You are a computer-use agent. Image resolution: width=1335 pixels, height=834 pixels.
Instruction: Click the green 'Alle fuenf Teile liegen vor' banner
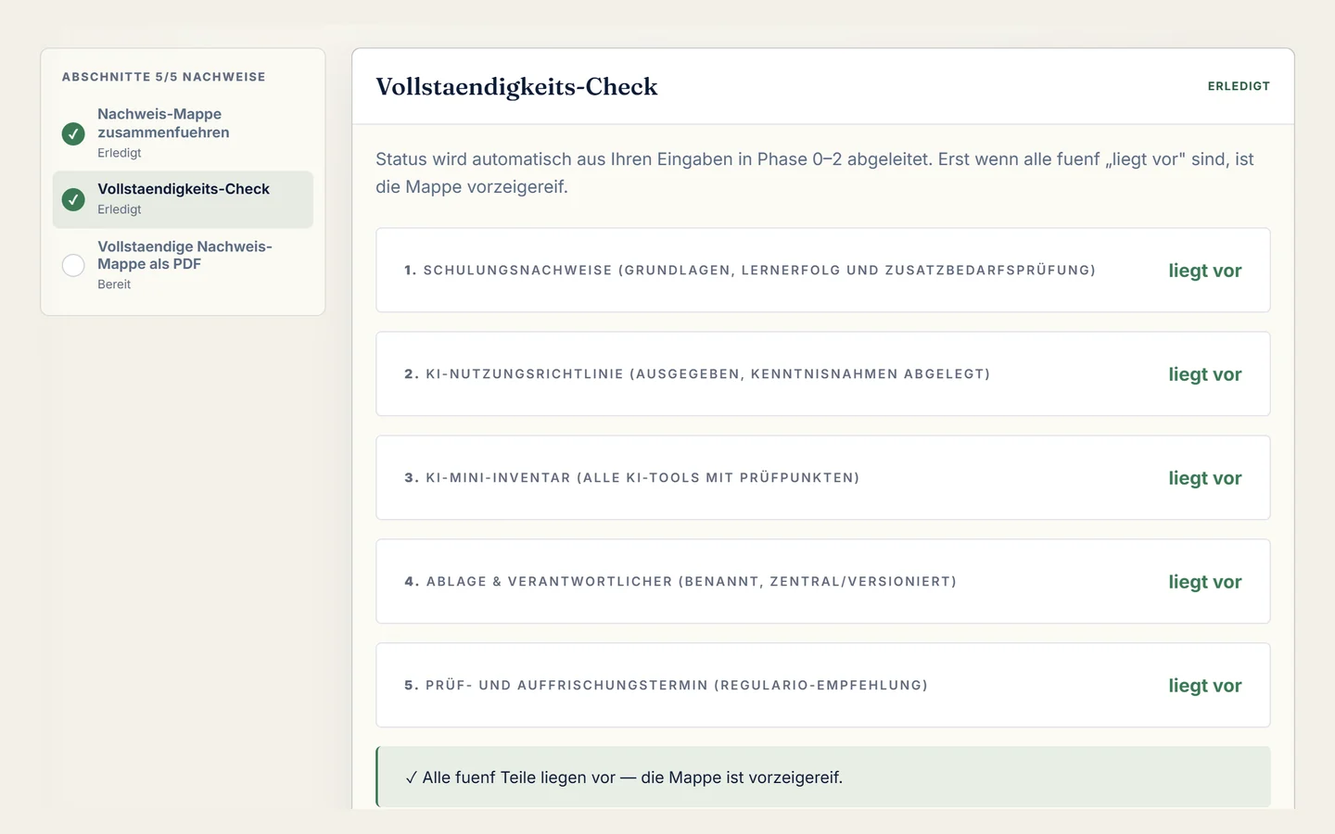coord(823,777)
